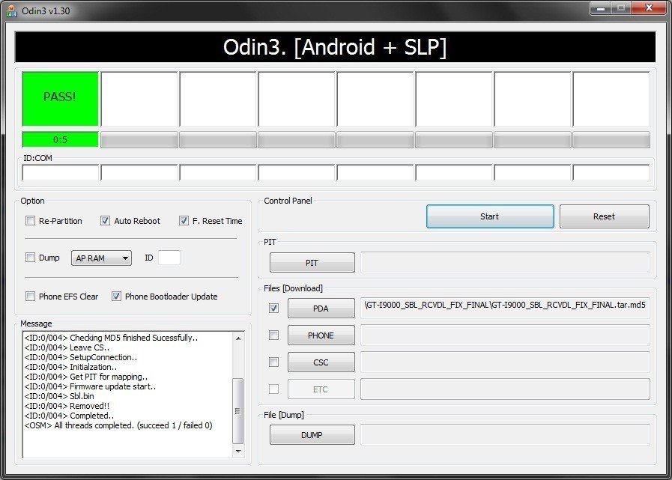Click the Dump ID input field
The width and height of the screenshot is (672, 480).
[x=169, y=258]
